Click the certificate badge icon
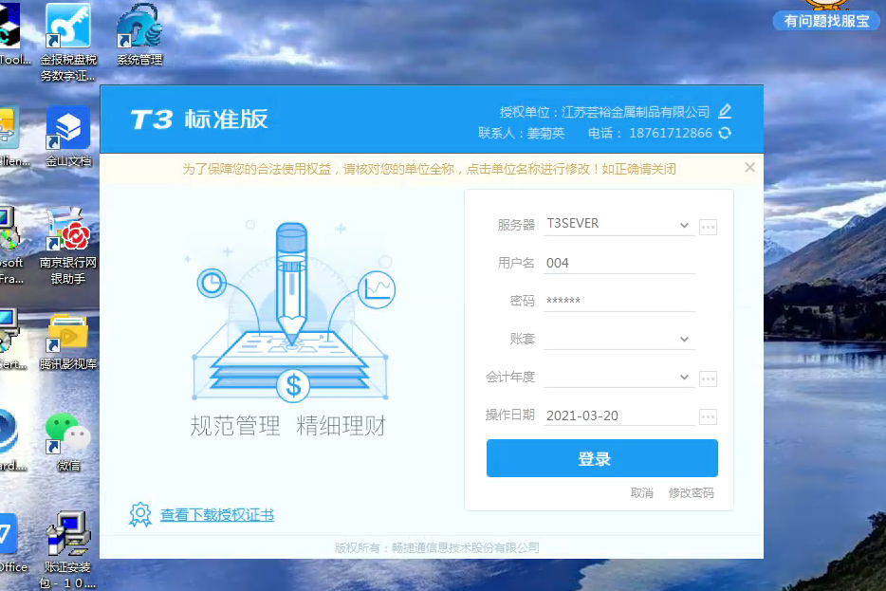This screenshot has height=591, width=886. 140,515
